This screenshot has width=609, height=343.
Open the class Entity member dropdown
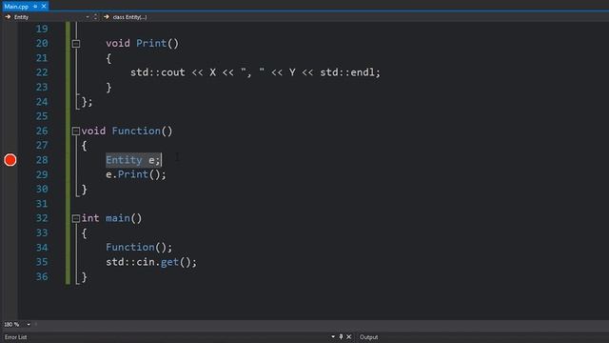(x=129, y=17)
